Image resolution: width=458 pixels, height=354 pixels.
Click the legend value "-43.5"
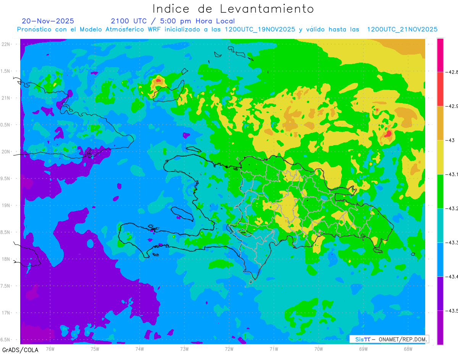point(452,310)
